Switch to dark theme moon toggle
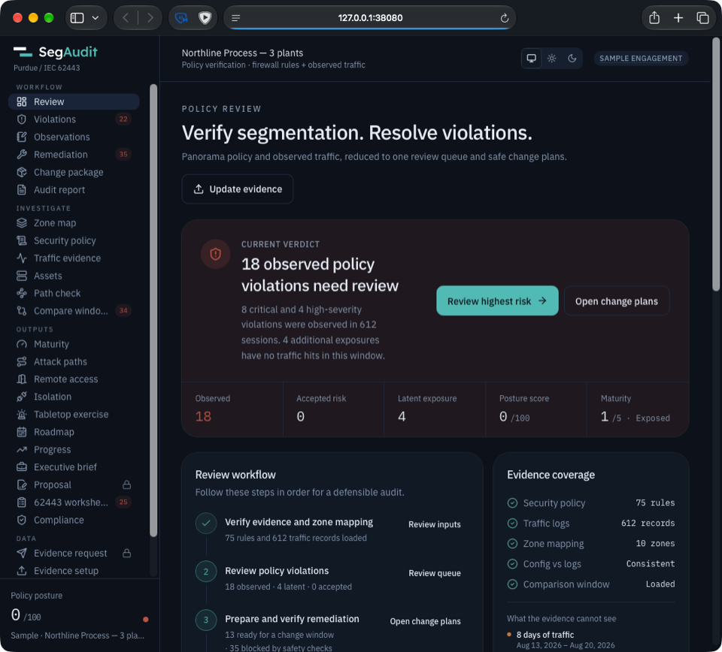The height and width of the screenshot is (652, 722). tap(572, 59)
